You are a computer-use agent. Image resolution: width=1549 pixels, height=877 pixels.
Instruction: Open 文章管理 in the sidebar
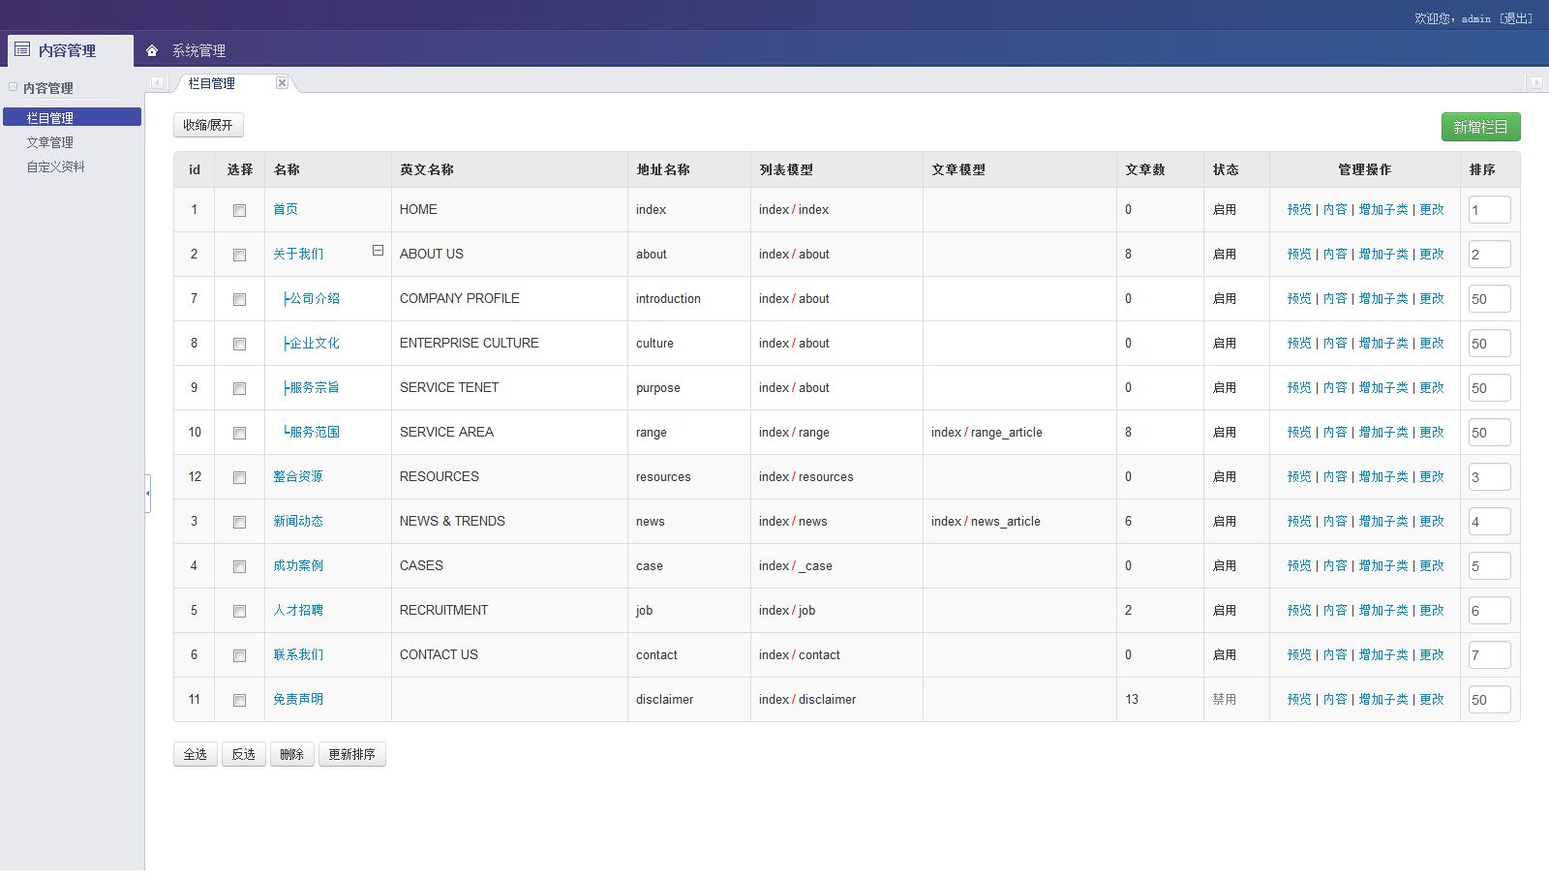click(x=50, y=142)
